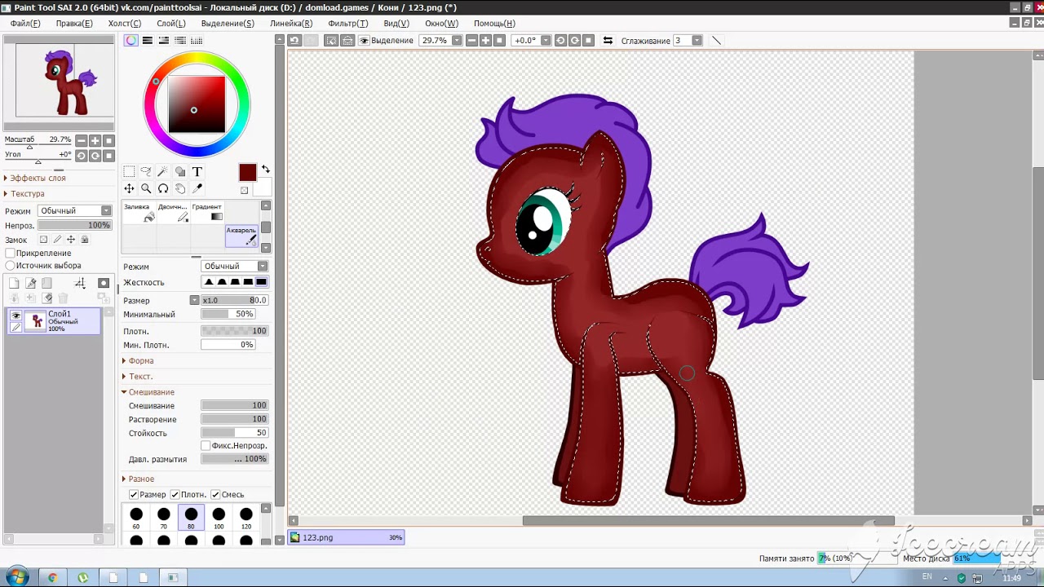Zoom out in the navigator panel
Screen dimensions: 1044x587
81,140
